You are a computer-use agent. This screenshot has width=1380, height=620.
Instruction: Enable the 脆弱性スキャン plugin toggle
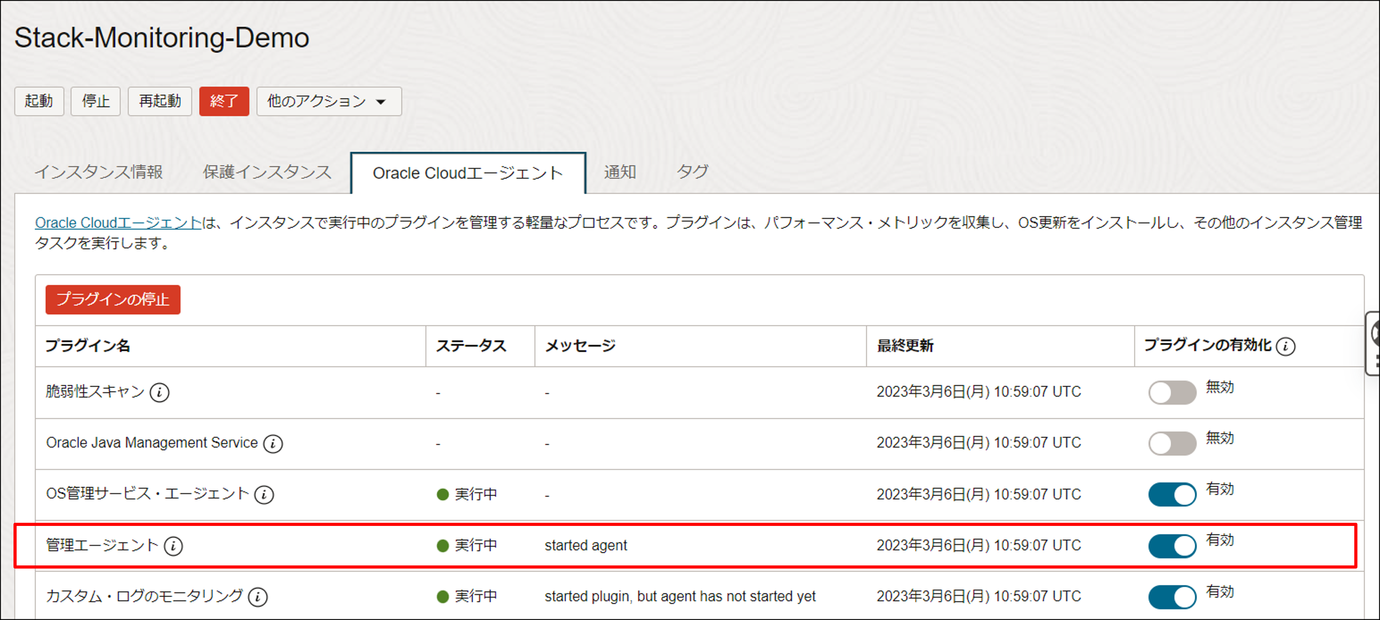[x=1172, y=393]
